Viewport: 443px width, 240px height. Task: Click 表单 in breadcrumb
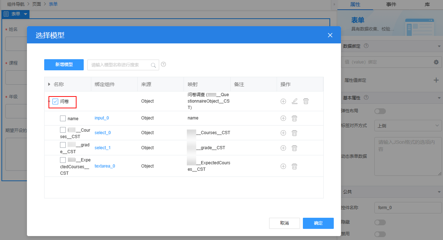point(53,4)
